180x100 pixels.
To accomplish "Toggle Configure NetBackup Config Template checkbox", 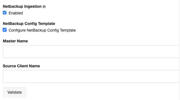I will (4, 30).
